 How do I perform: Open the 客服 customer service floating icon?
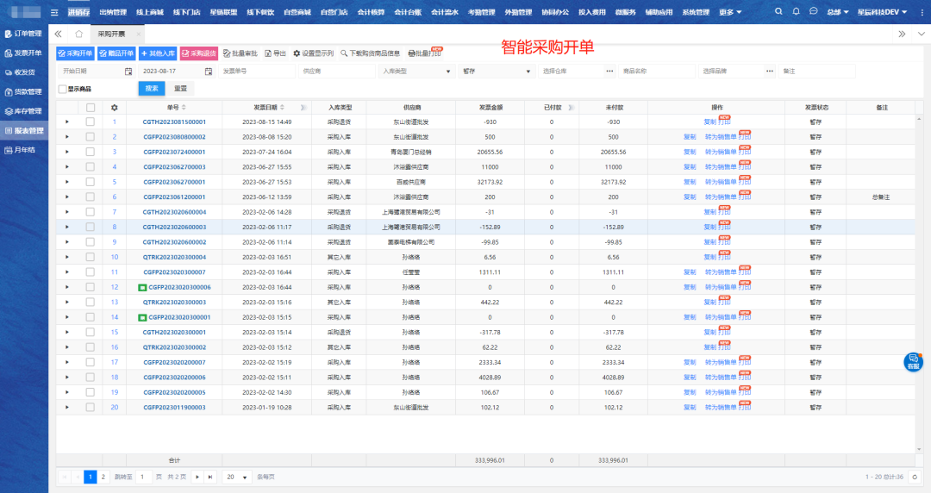coord(913,362)
